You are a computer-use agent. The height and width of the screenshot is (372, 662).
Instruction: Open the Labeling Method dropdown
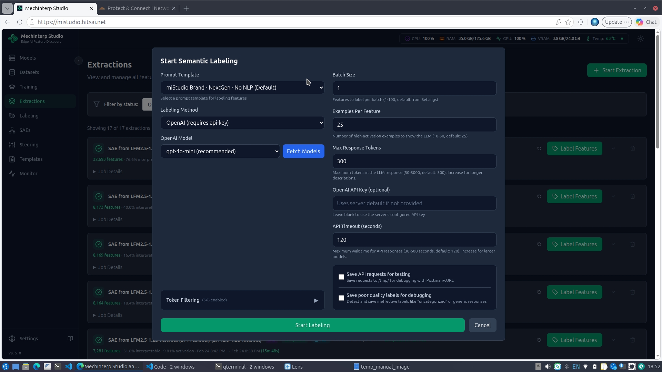(242, 123)
